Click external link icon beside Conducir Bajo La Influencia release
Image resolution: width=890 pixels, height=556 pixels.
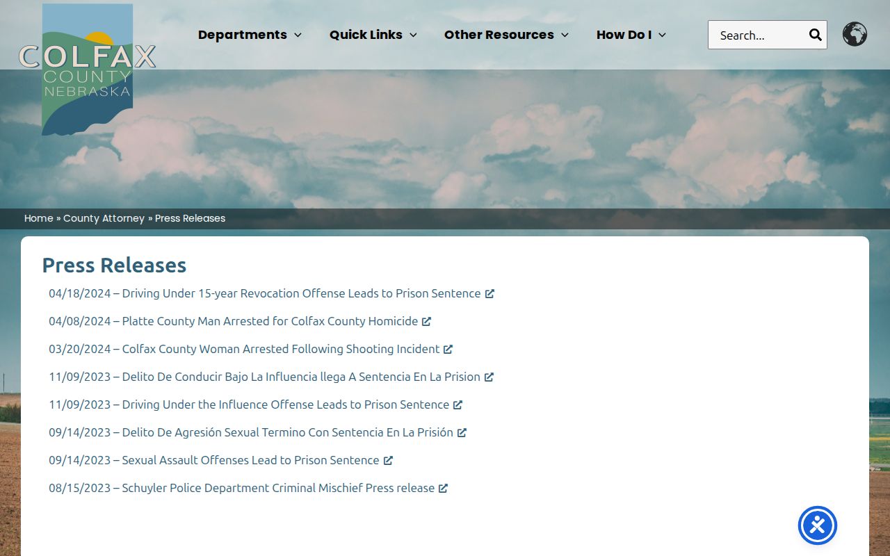click(x=489, y=377)
